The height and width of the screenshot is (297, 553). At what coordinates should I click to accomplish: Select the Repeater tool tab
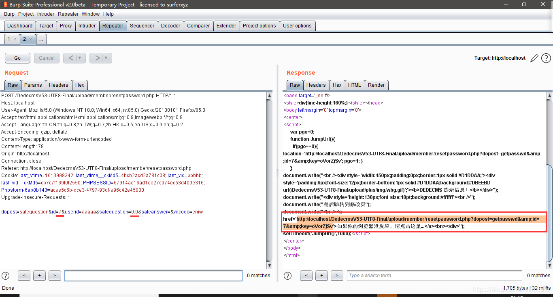click(113, 26)
